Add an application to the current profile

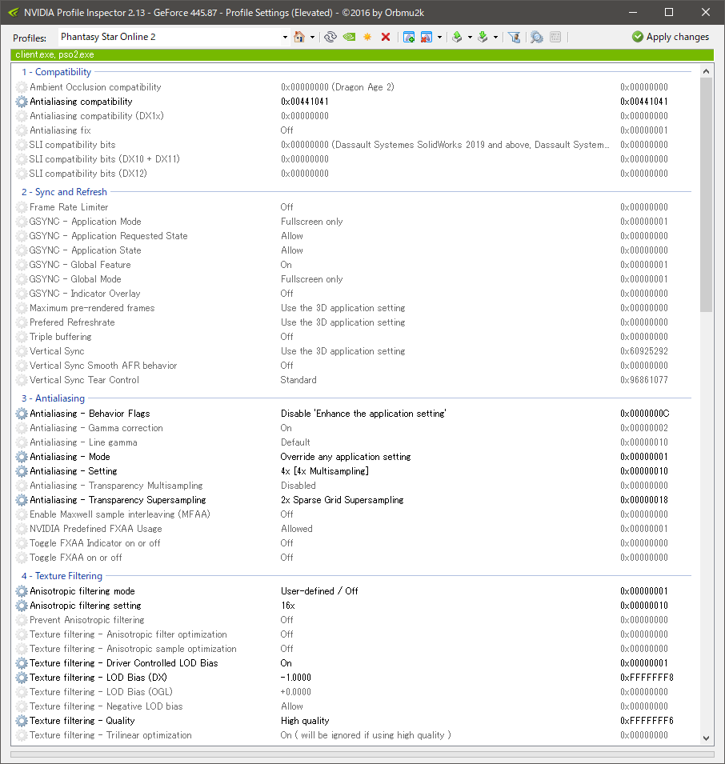pos(409,37)
